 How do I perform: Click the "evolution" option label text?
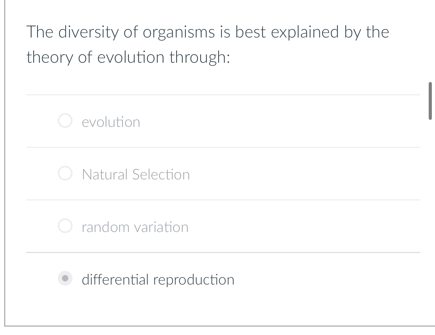pos(111,122)
